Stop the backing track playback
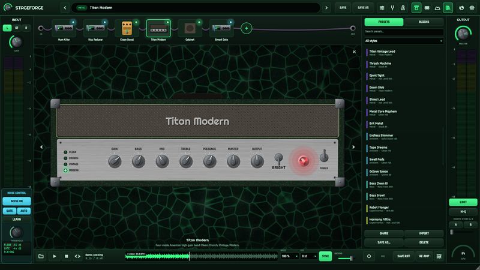This screenshot has height=270, width=480. pyautogui.click(x=66, y=256)
